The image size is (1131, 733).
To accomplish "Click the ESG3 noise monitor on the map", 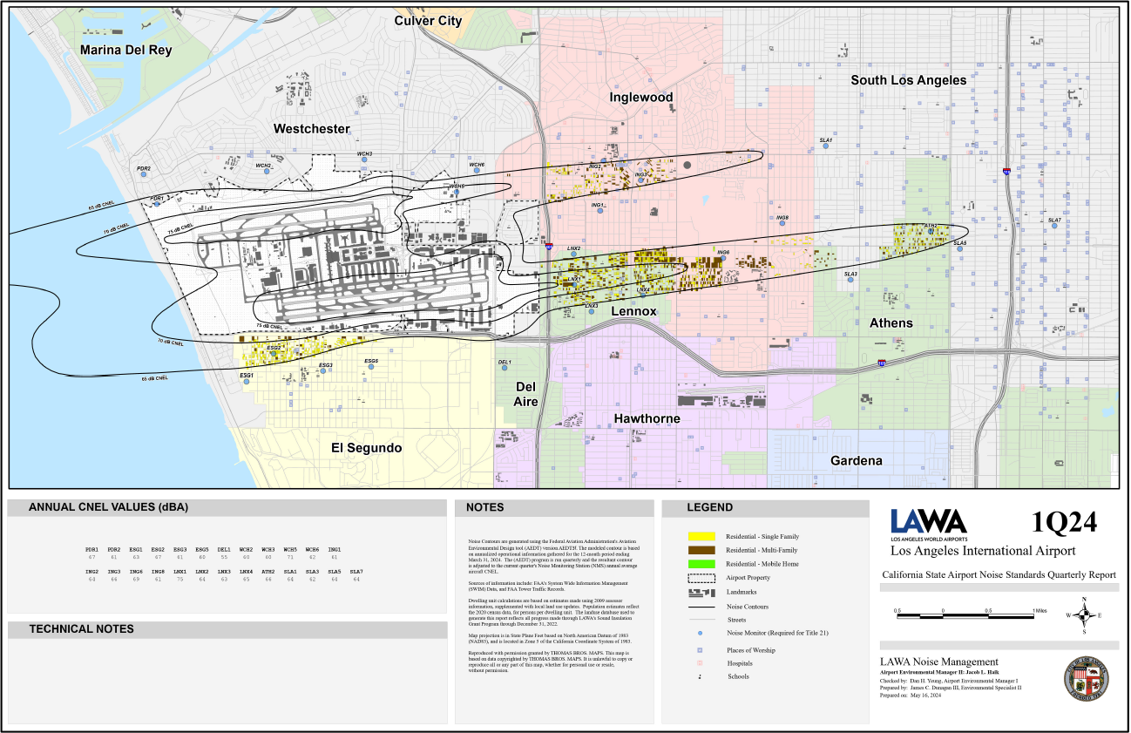I will pos(322,371).
